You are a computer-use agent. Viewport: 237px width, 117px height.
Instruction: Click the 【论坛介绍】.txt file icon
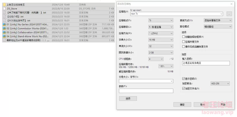tap(4, 17)
